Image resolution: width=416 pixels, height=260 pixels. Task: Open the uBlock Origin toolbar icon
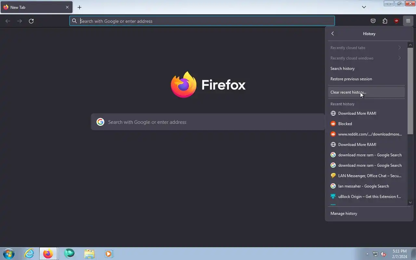(x=396, y=21)
